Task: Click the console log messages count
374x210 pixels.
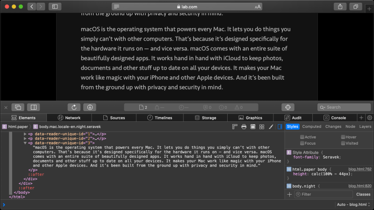Action: 207,107
